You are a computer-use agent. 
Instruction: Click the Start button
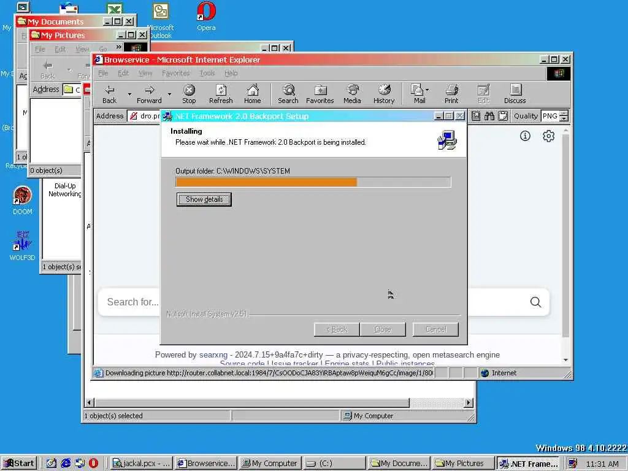(19, 464)
